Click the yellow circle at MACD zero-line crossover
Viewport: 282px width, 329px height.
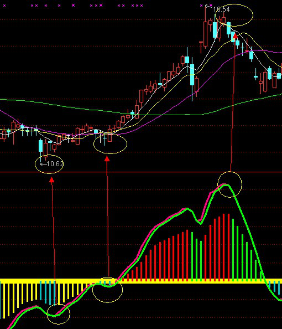tap(107, 290)
